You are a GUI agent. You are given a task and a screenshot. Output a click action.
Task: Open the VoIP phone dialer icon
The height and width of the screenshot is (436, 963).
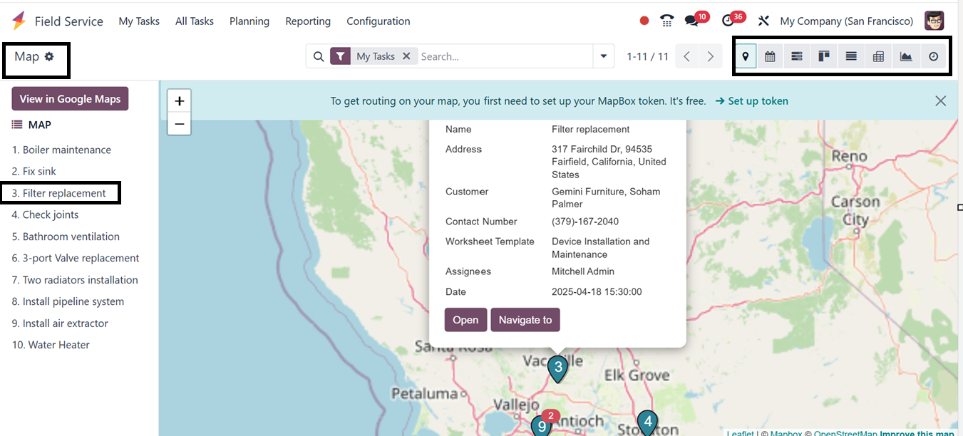[x=667, y=21]
